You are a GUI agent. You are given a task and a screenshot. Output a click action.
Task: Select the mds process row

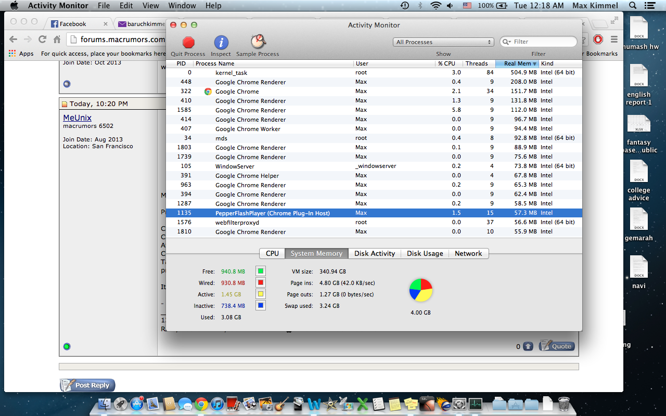[374, 138]
